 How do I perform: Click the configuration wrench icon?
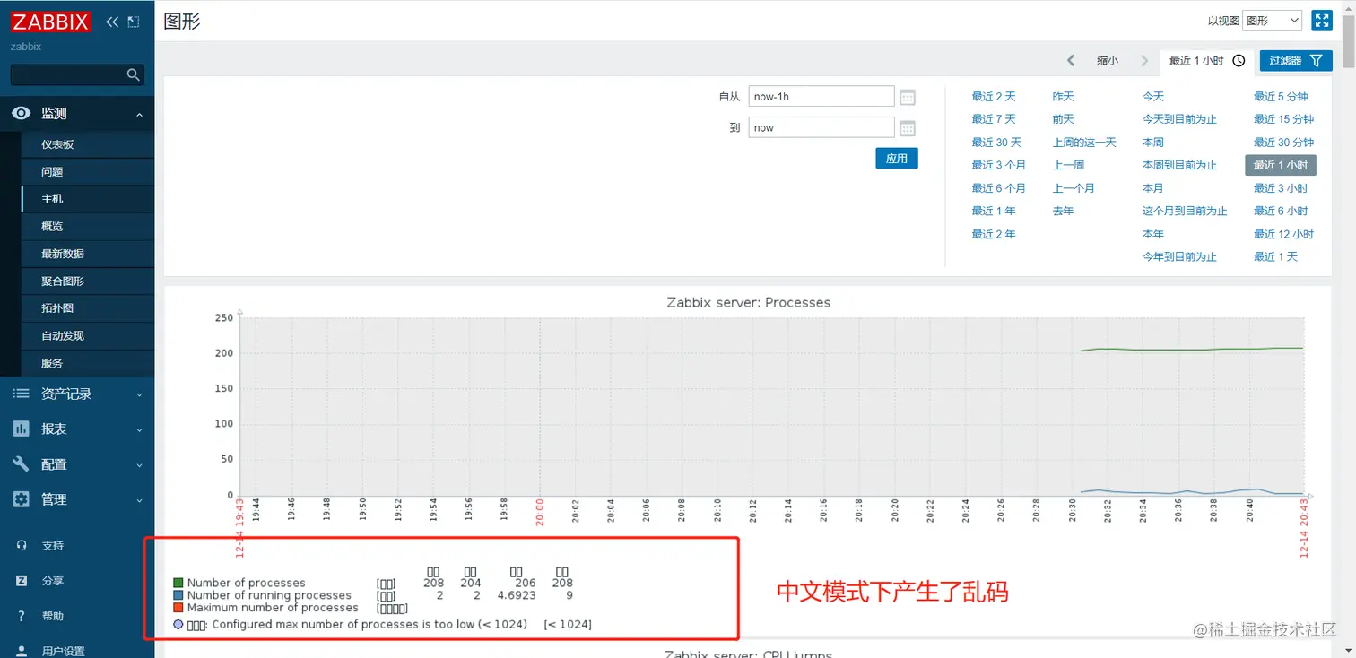(21, 464)
